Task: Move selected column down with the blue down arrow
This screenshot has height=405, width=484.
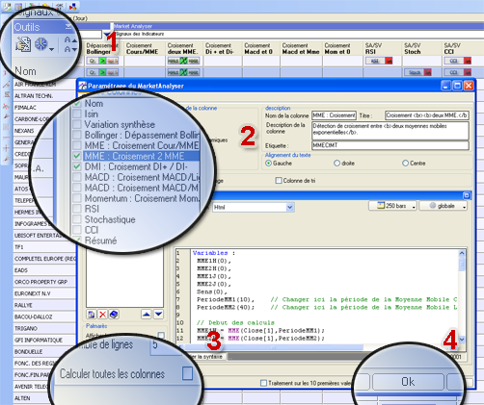Action: click(x=158, y=314)
